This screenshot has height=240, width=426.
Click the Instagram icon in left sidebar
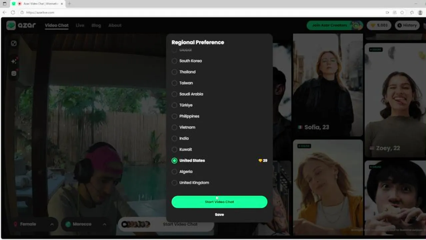(x=14, y=74)
